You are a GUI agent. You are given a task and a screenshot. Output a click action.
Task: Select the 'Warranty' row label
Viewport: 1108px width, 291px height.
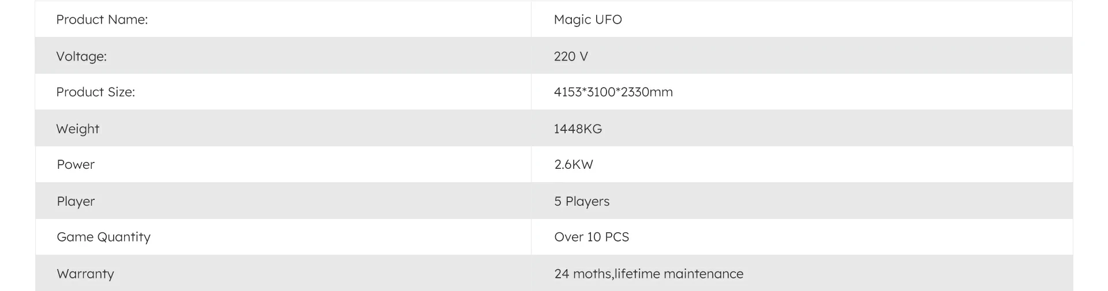point(85,274)
